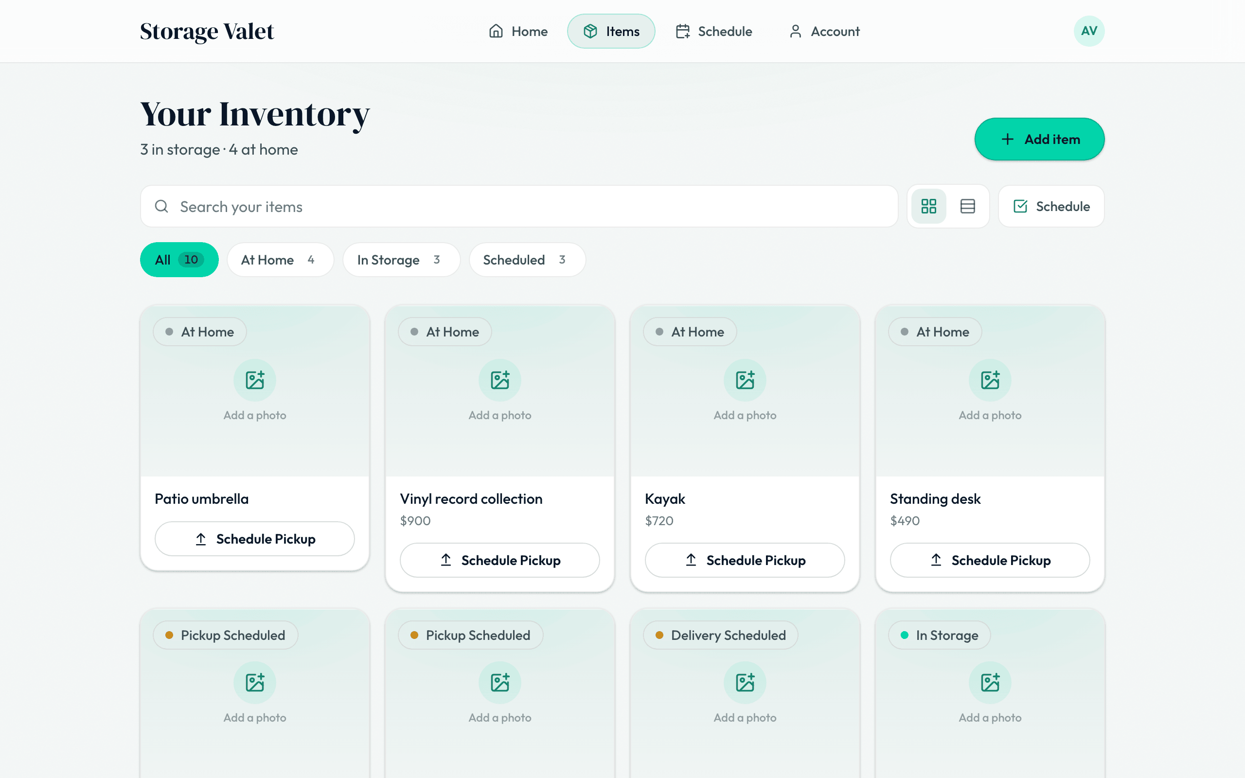Go to the Schedule nav tab
The height and width of the screenshot is (778, 1245).
[x=713, y=32]
